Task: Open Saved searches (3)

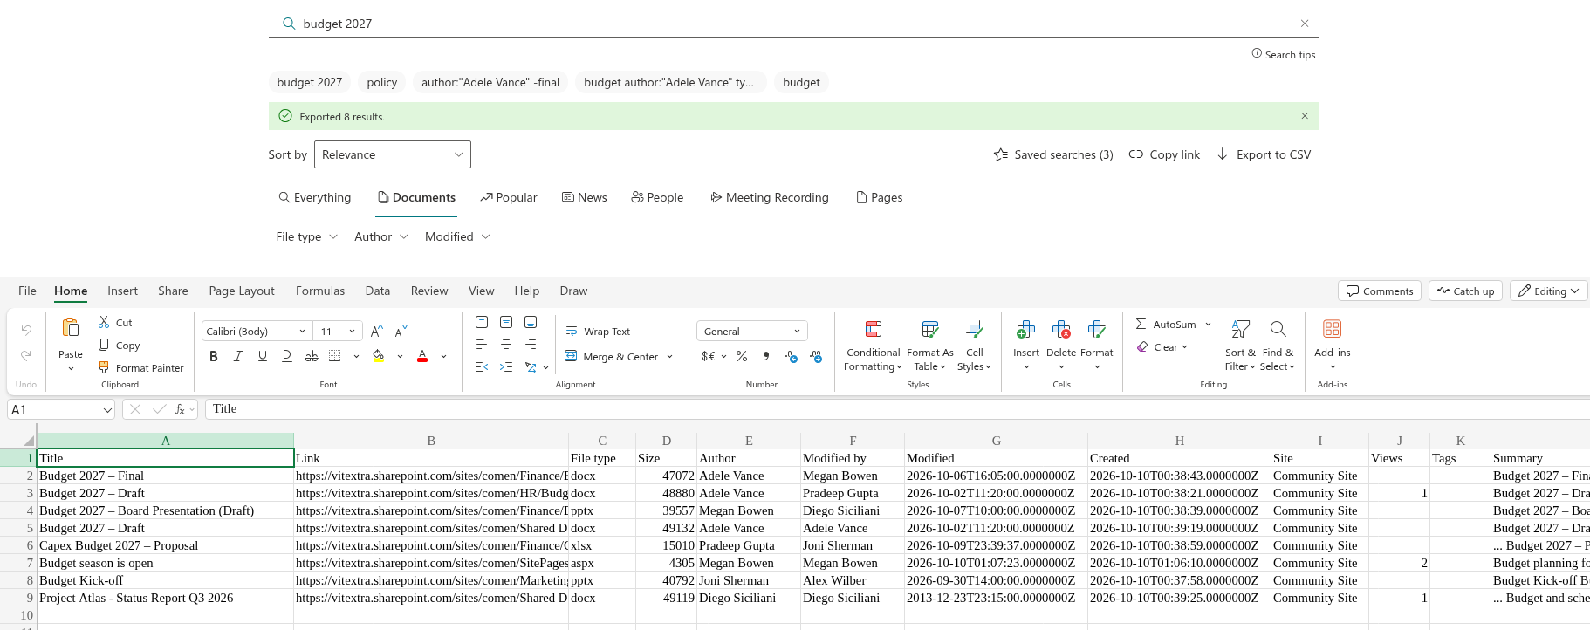Action: click(1053, 154)
